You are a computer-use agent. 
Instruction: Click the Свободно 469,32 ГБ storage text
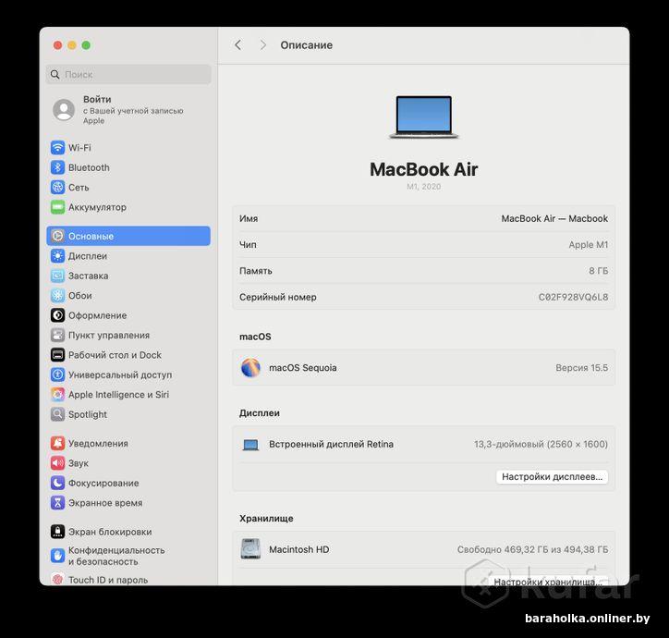(532, 549)
